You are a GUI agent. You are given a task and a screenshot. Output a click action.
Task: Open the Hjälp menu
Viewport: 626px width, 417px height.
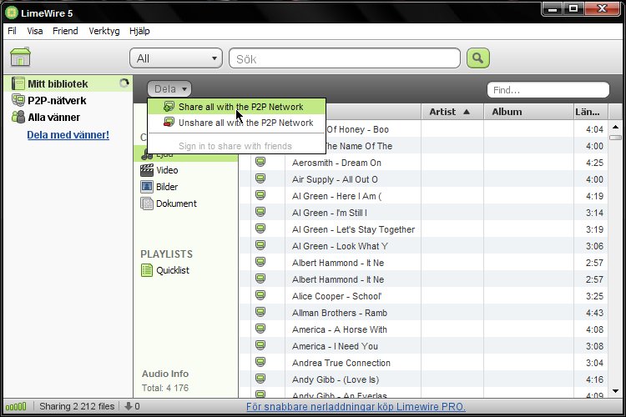click(x=139, y=31)
